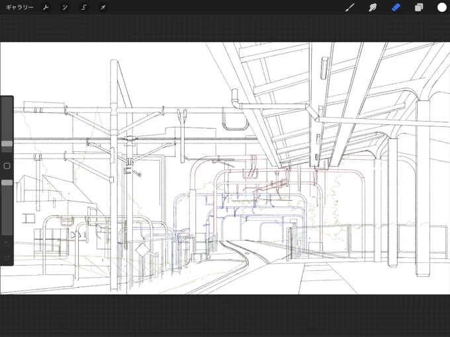The image size is (450, 337).
Task: Open the Adjustments magic wand menu
Action: click(65, 7)
